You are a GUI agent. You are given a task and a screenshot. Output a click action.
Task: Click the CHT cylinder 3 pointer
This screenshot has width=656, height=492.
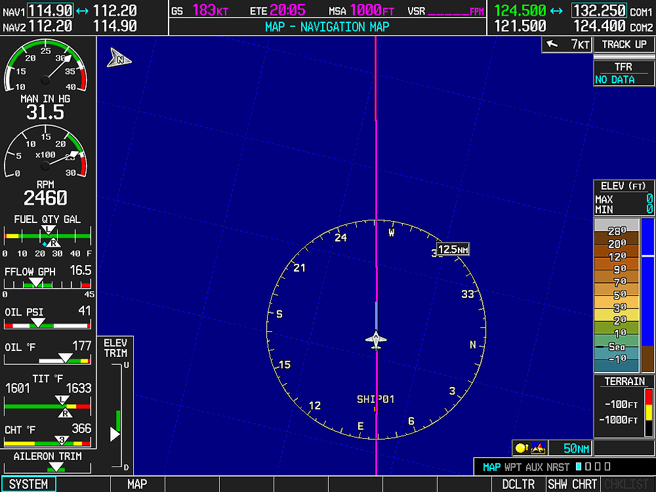pyautogui.click(x=62, y=440)
